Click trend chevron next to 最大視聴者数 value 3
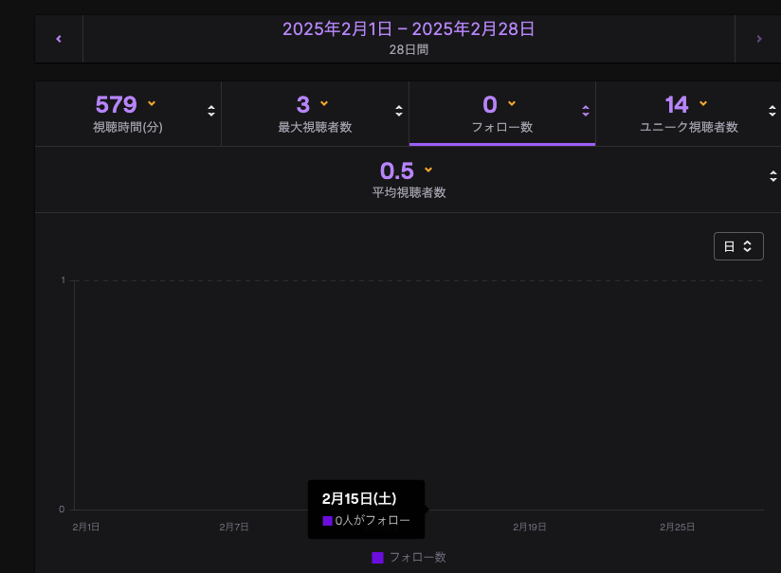Viewport: 781px width, 573px height. 324,103
